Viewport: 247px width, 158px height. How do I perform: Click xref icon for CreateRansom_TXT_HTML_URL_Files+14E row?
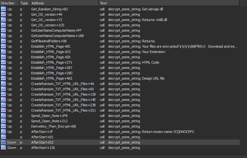tap(3, 100)
